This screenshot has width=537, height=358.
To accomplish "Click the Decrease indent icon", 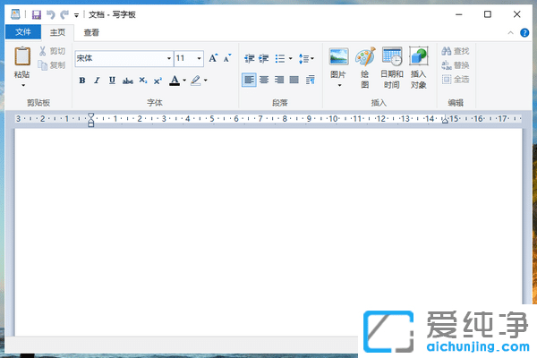I will coord(250,58).
